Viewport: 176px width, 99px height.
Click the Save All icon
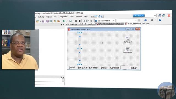[x=48, y=21]
